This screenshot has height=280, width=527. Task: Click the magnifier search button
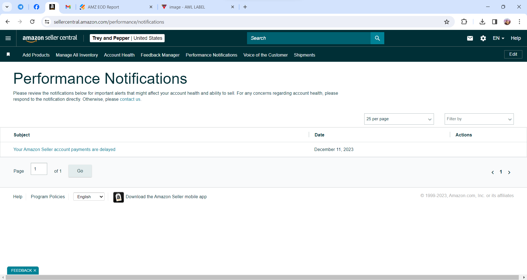(x=377, y=38)
